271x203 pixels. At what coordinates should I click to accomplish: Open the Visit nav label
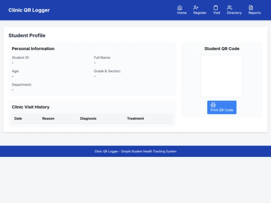tap(217, 13)
